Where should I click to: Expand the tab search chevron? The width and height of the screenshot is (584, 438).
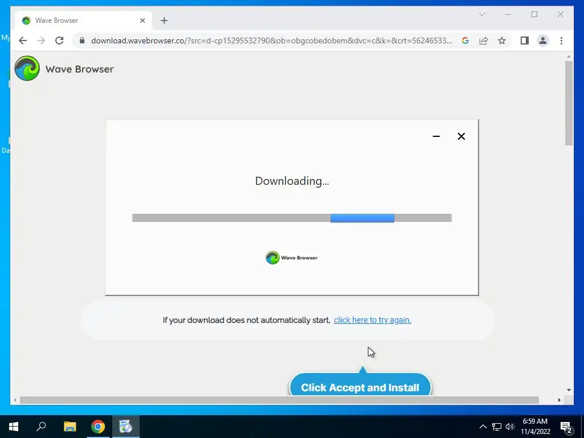coord(481,14)
